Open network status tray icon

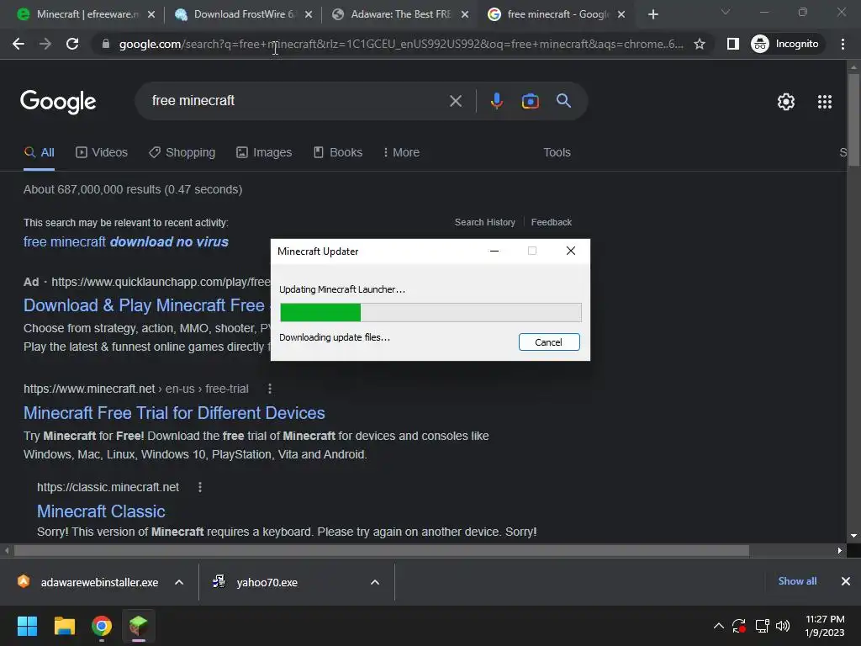(x=762, y=626)
